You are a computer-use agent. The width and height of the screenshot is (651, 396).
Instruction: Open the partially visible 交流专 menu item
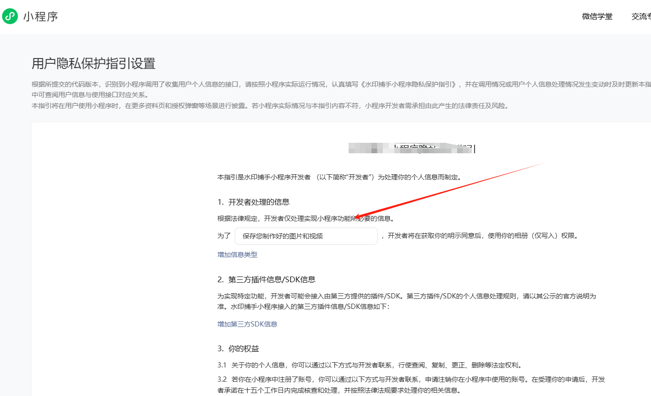click(x=641, y=17)
